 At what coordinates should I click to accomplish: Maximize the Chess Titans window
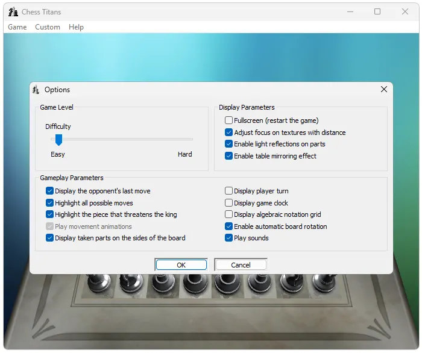tap(377, 11)
